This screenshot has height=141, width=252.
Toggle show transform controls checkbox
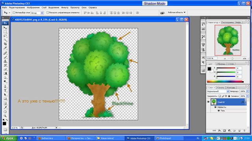[x=48, y=13]
